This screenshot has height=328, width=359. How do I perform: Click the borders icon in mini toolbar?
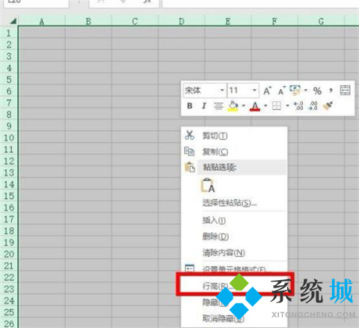coord(276,106)
